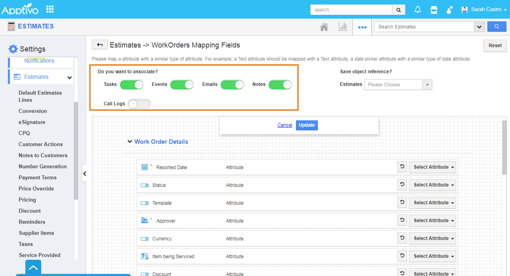The image size is (510, 276).
Task: Click the three dots more icon
Action: click(x=362, y=27)
